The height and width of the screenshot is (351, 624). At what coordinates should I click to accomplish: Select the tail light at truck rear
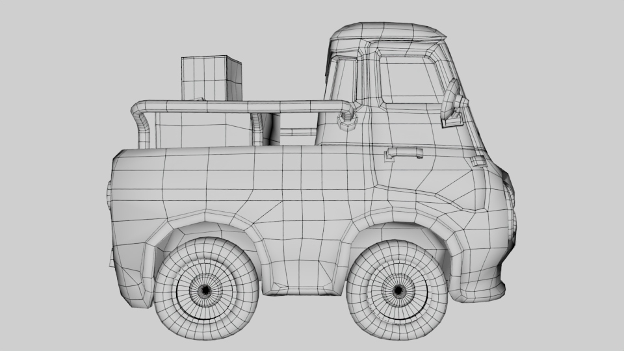pos(109,195)
